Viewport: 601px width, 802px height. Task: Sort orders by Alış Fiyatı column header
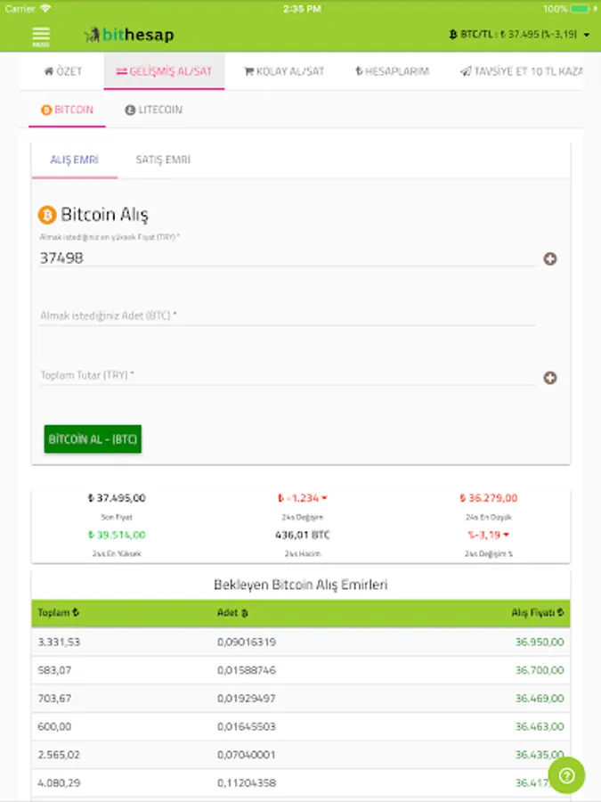[537, 613]
